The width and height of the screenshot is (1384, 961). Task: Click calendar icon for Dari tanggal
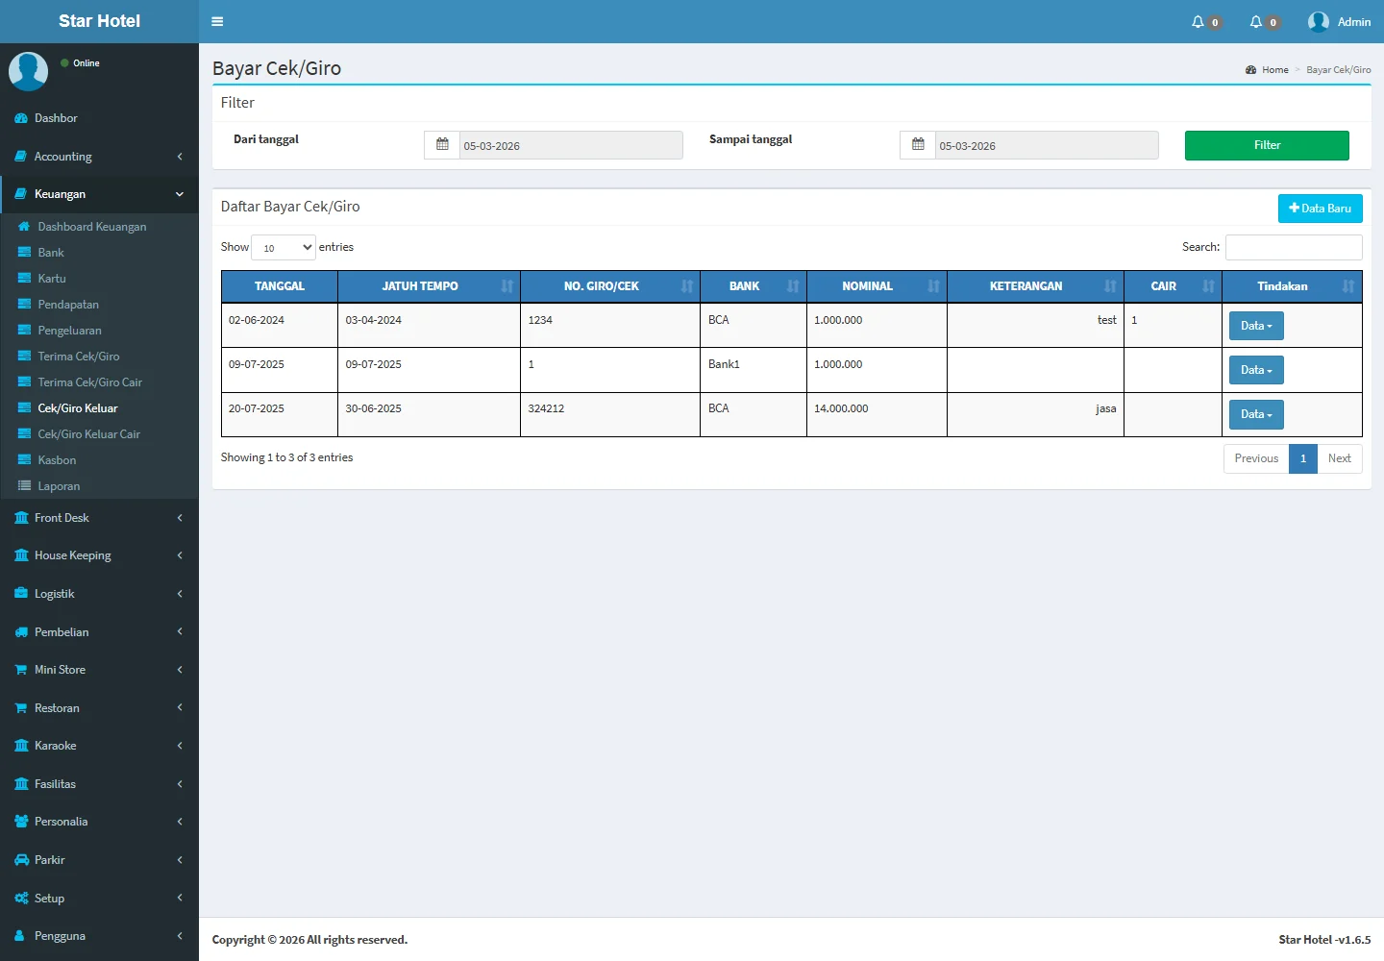442,145
